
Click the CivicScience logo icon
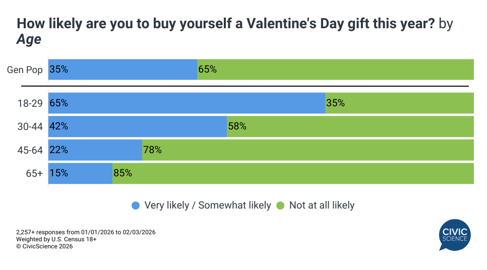(454, 235)
